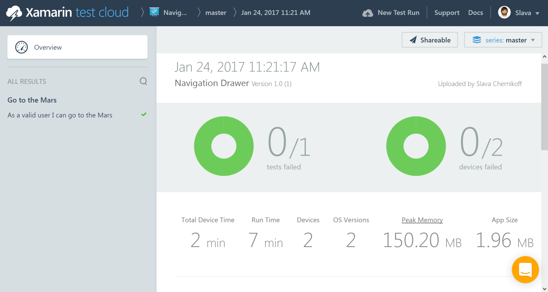Click the scrollbar up arrow
This screenshot has height=292, width=548.
tap(545, 57)
